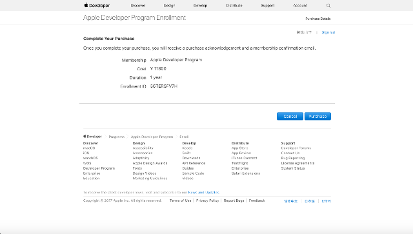Click the Purchase button
This screenshot has width=413, height=234.
coord(317,116)
